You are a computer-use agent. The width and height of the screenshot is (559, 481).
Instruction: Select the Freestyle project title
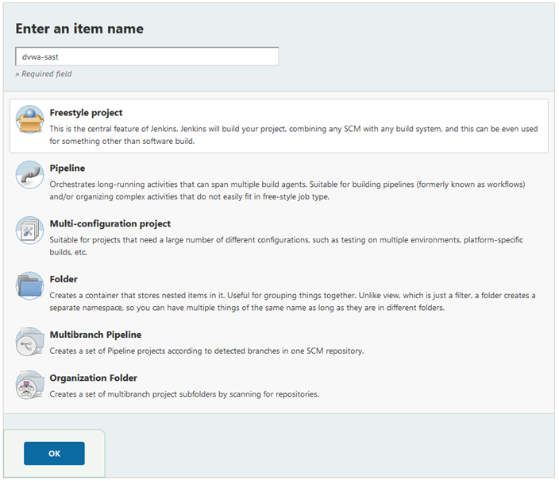86,113
